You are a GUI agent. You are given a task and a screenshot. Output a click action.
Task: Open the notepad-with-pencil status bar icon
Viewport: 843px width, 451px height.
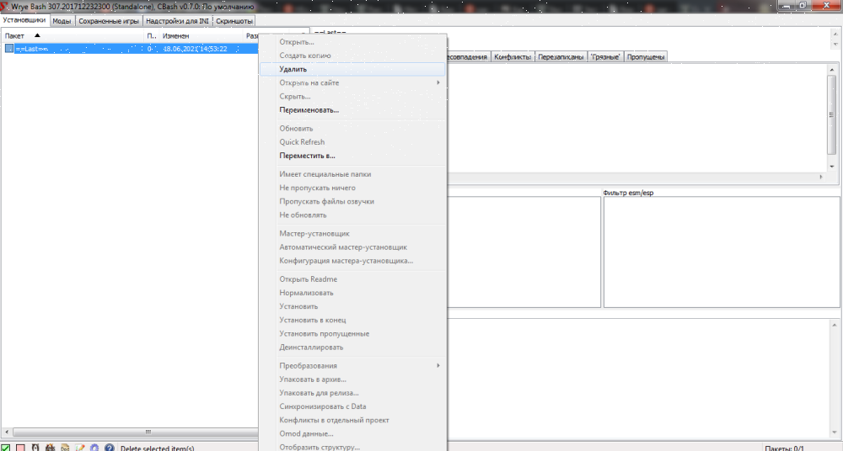pos(80,448)
